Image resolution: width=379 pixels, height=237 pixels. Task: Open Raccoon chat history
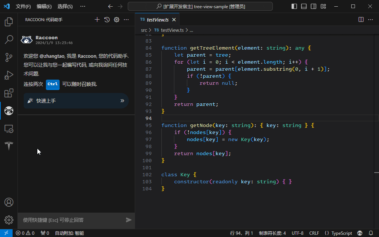107,20
